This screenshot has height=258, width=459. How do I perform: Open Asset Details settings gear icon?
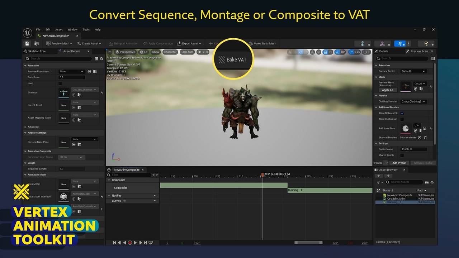tap(101, 59)
